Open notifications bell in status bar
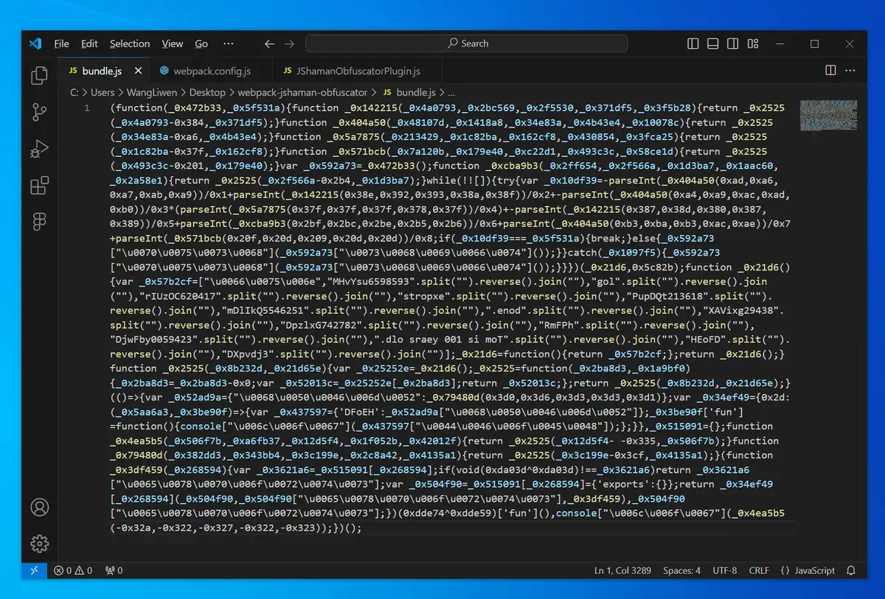The height and width of the screenshot is (599, 885). tap(851, 570)
